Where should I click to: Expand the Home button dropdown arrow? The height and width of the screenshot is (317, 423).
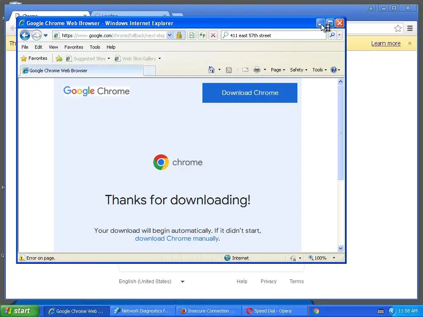point(220,70)
